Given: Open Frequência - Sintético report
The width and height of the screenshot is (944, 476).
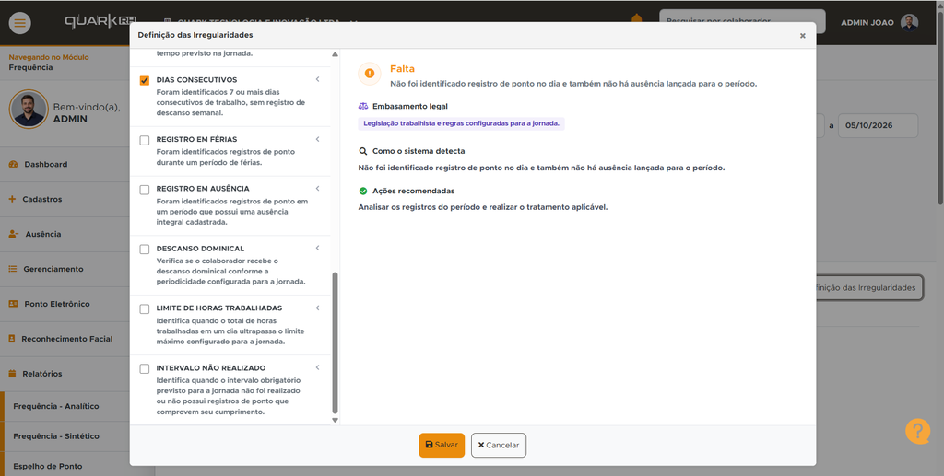Looking at the screenshot, I should tap(66, 436).
